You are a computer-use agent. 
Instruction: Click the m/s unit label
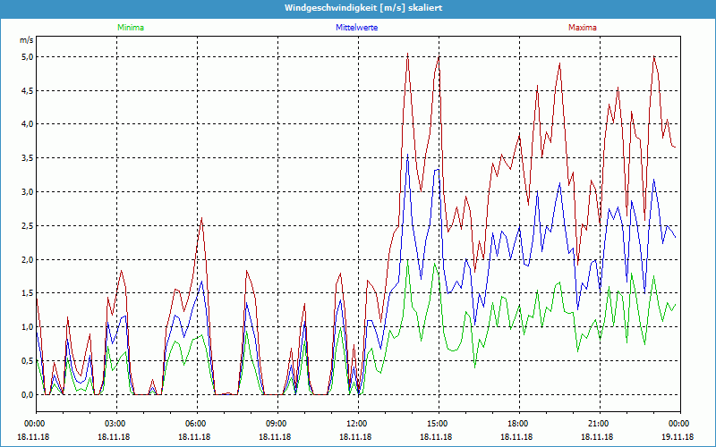point(26,41)
